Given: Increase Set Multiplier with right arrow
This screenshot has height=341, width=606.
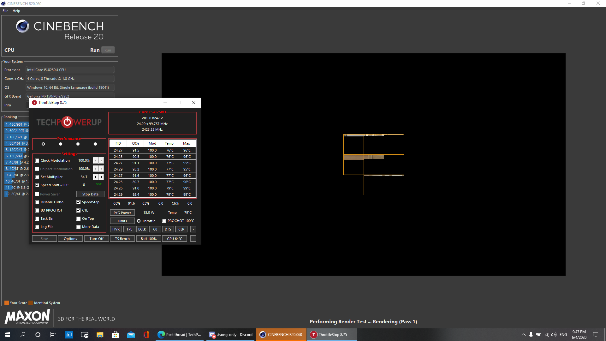Looking at the screenshot, I should point(101,177).
